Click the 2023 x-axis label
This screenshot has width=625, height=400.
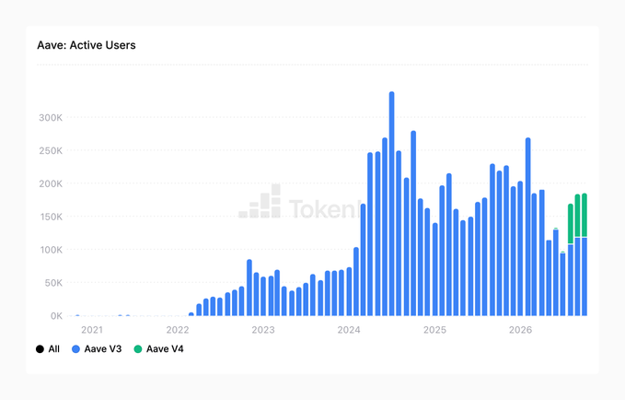pyautogui.click(x=263, y=330)
